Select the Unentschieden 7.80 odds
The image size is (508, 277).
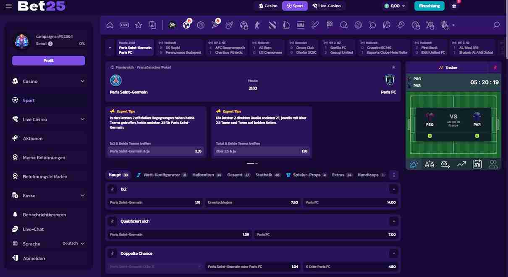[253, 202]
